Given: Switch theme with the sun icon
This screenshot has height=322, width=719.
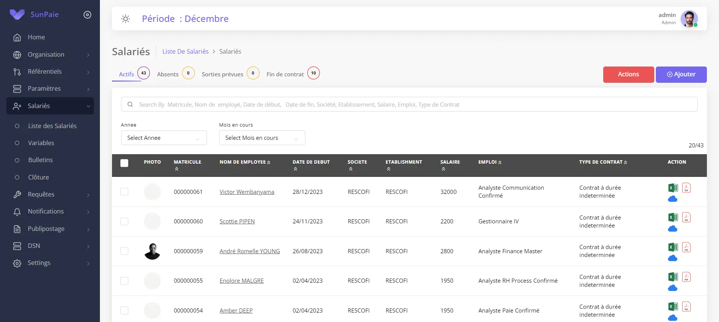Looking at the screenshot, I should click(126, 19).
